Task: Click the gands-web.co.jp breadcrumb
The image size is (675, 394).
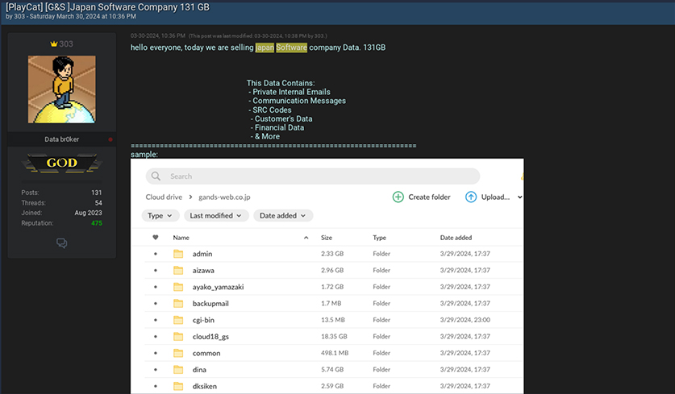Action: [224, 197]
